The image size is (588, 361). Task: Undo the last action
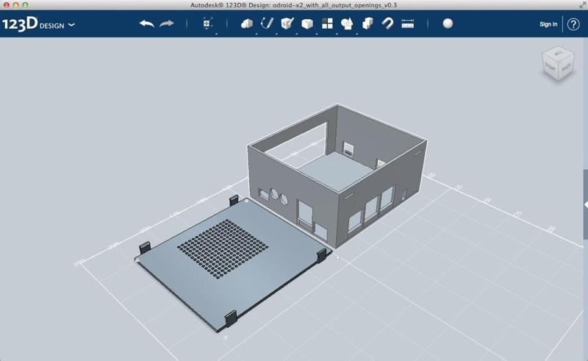[x=146, y=24]
